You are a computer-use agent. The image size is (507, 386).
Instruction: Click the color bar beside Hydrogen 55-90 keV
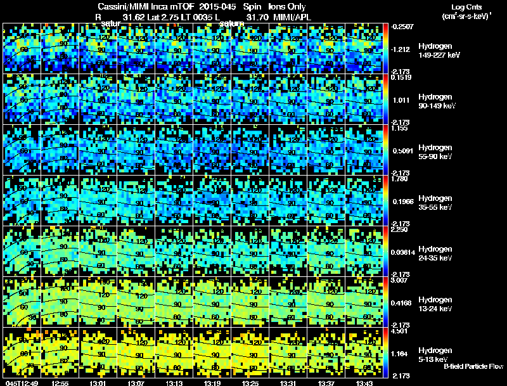click(385, 150)
